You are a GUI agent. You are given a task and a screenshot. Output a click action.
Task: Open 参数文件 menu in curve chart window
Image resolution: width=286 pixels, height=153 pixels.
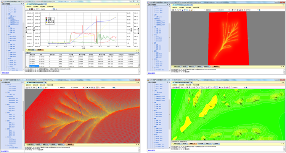pos(29,6)
